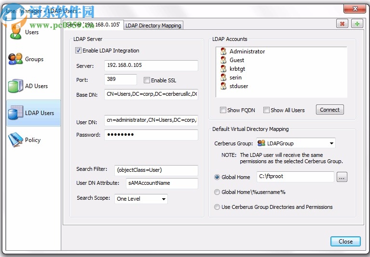
Task: Click the Connect button
Action: point(329,110)
